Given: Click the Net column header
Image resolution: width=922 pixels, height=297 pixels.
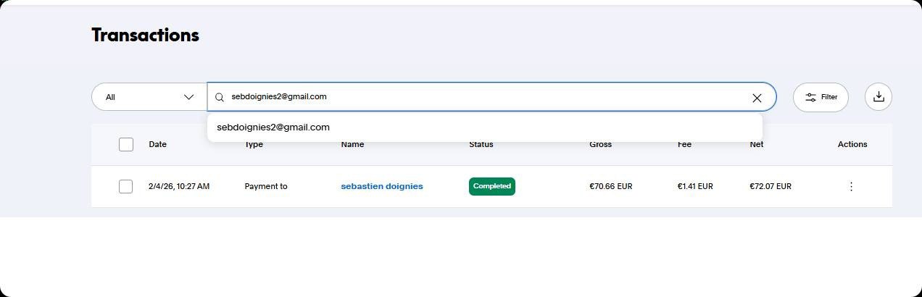Looking at the screenshot, I should (757, 144).
